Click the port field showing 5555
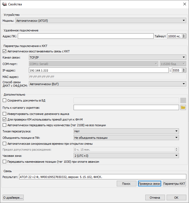 [x=177, y=70]
